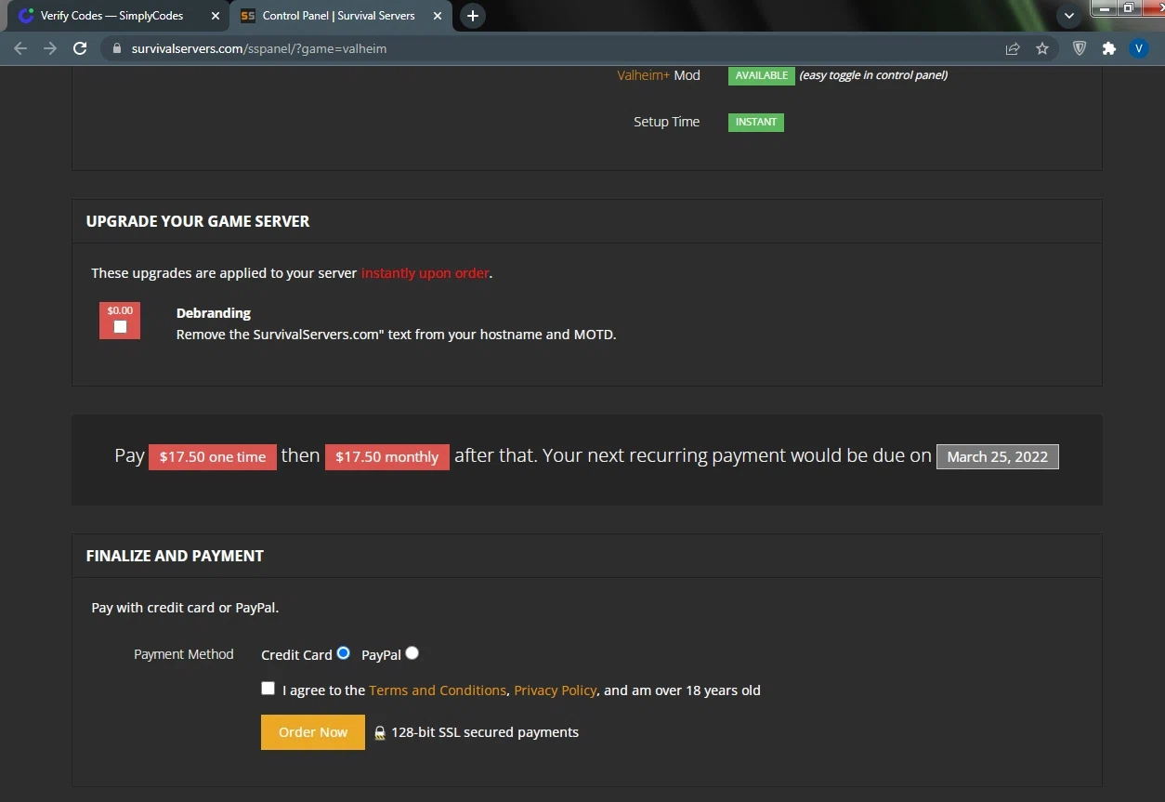The height and width of the screenshot is (802, 1165).
Task: Click the SSL padlock icon near Order Now
Action: click(x=379, y=733)
